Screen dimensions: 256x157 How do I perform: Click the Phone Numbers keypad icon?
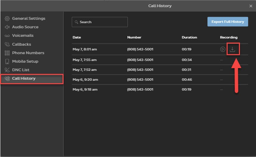7,53
